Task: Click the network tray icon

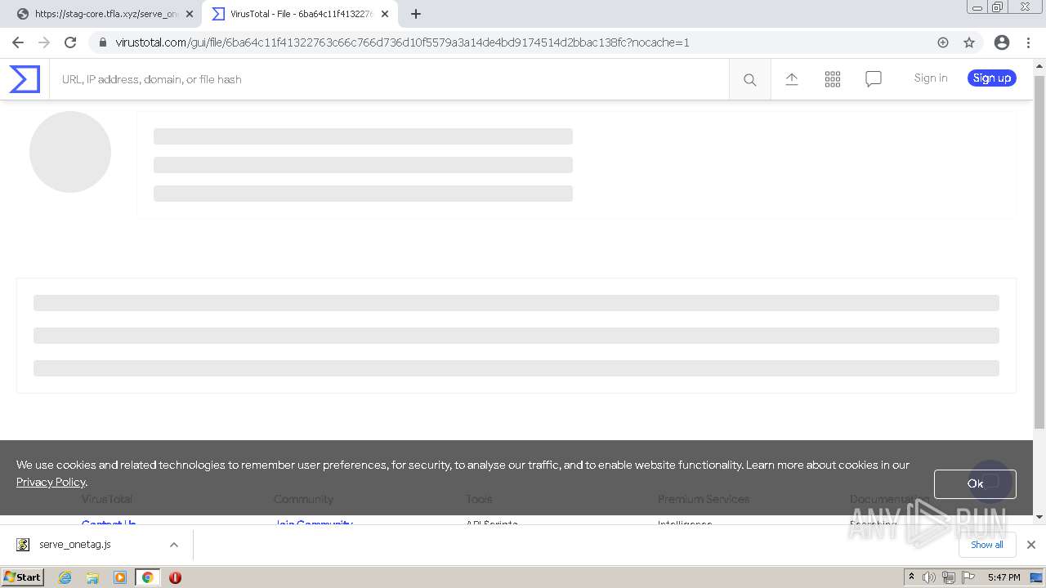Action: coord(948,577)
